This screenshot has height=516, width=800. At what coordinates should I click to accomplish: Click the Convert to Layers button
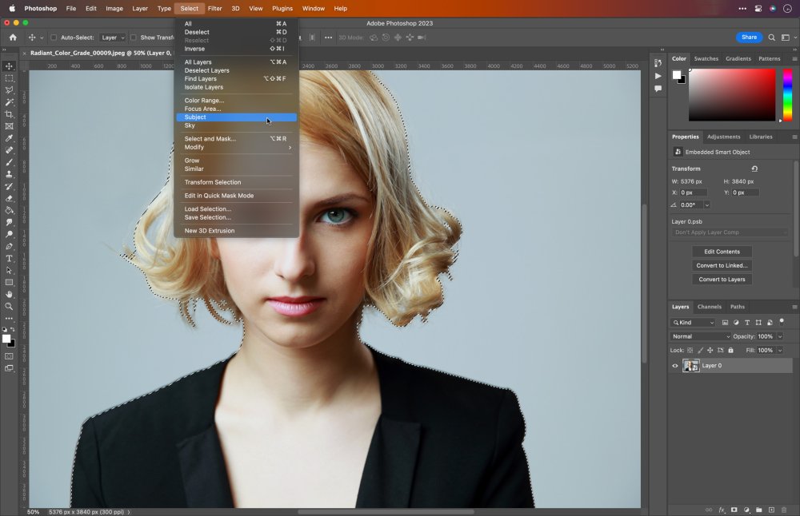coord(722,280)
